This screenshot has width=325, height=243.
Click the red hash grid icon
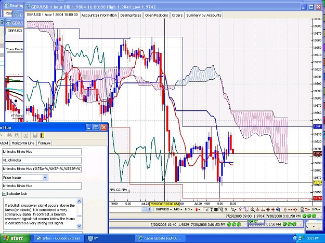(268, 209)
